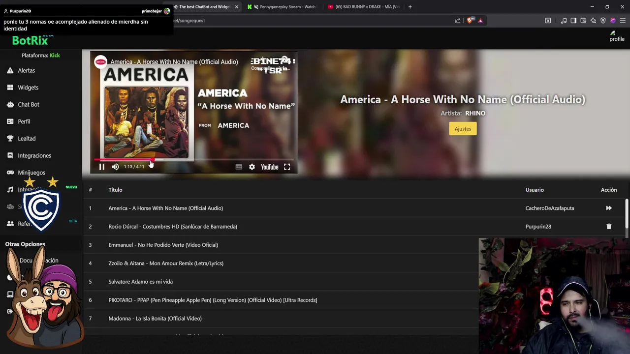This screenshot has height=354, width=630.
Task: Open the Lealtad trophy icon
Action: pos(10,139)
